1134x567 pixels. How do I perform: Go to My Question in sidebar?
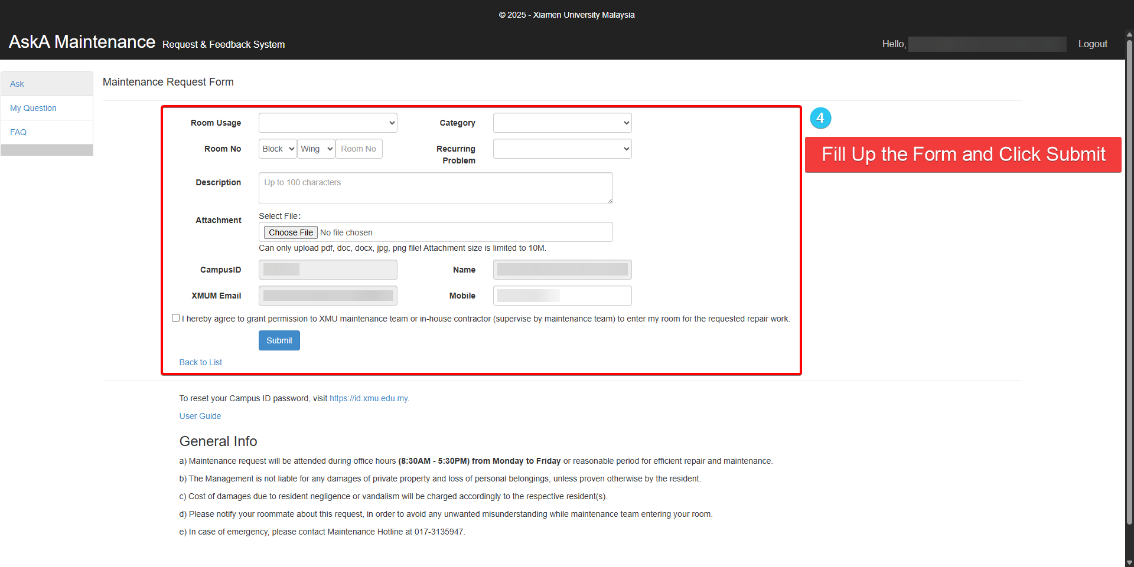(33, 108)
